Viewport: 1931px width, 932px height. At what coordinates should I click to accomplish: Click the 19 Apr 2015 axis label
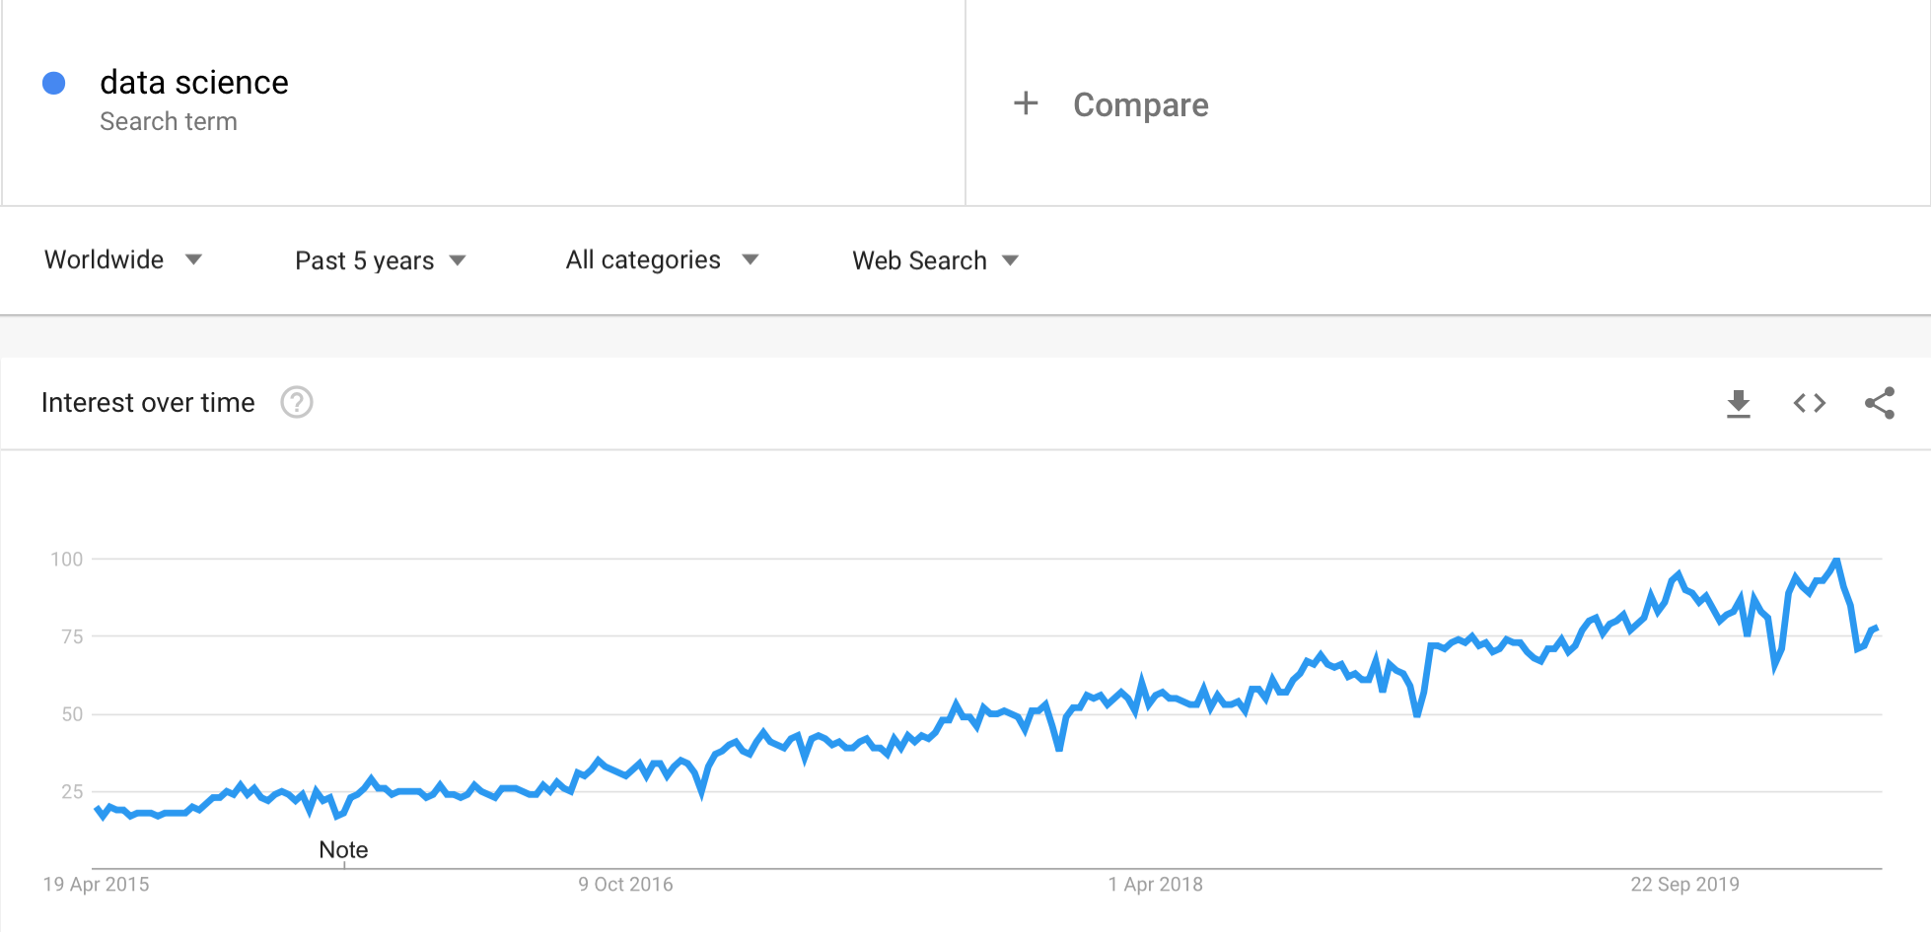[96, 884]
